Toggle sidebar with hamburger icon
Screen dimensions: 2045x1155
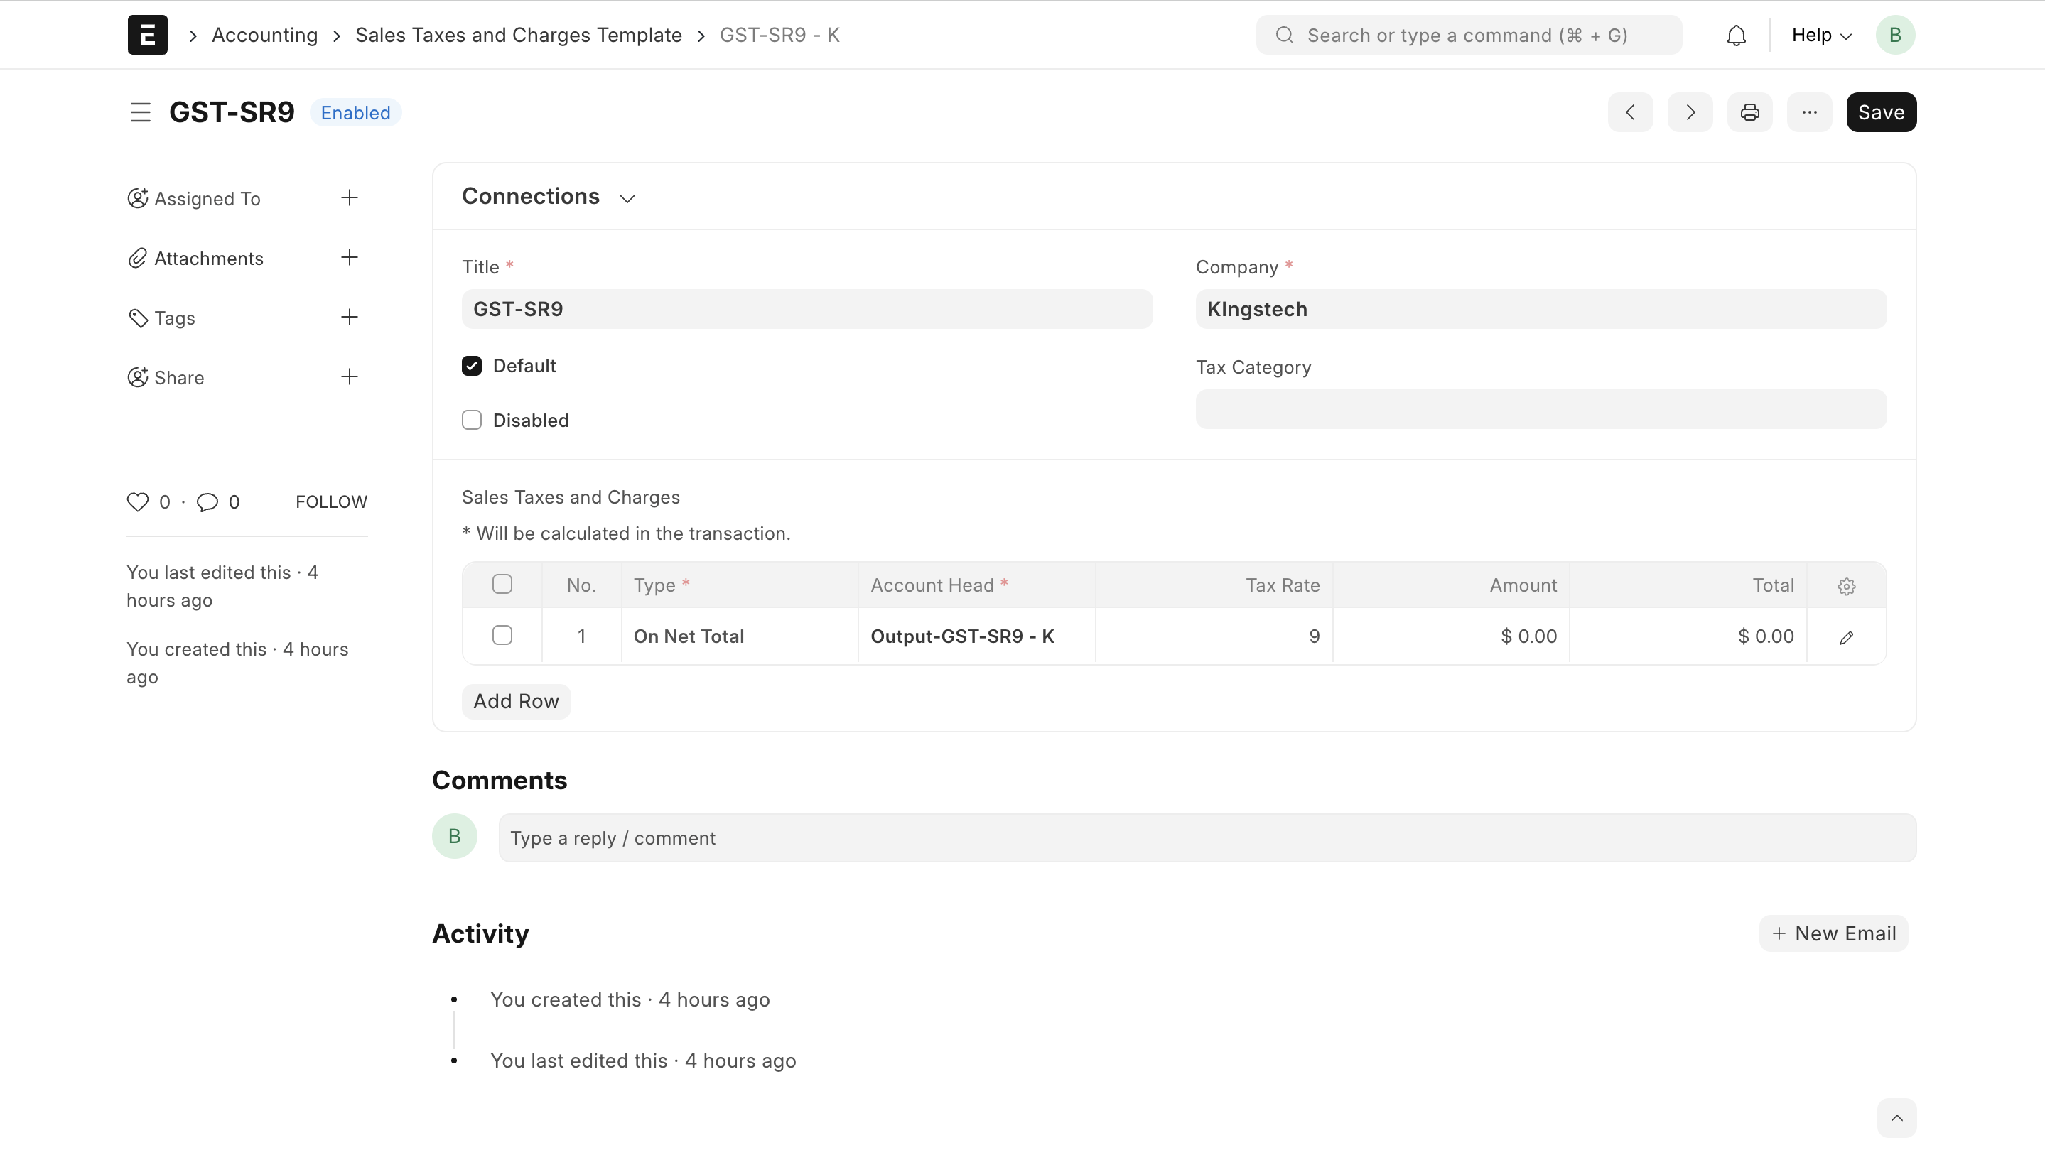click(141, 113)
